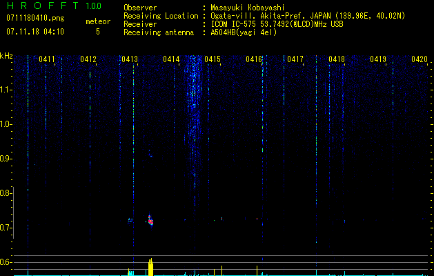Click the HROFFT 1.00 title text
The width and height of the screenshot is (434, 276).
[x=55, y=6]
